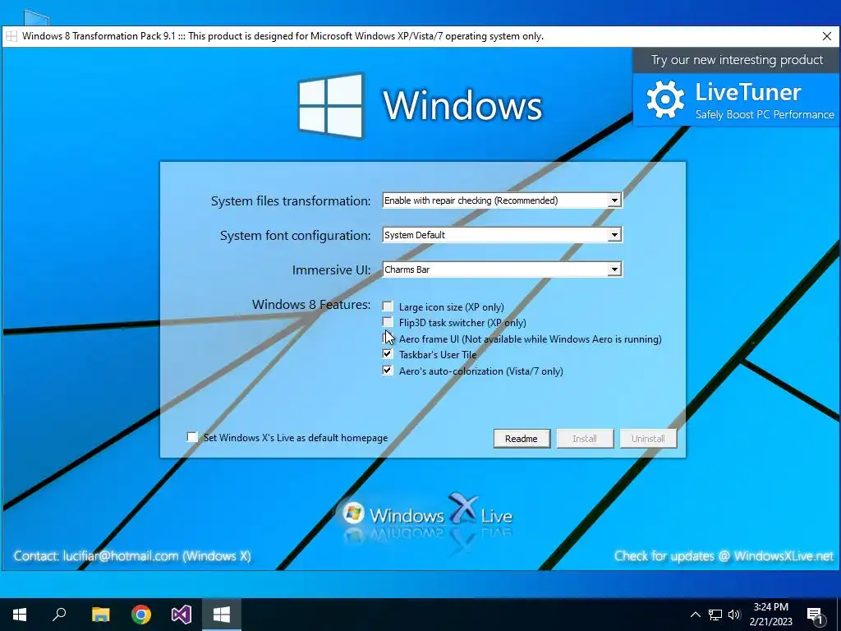Toggle the Aero frame UI checkbox

[388, 338]
